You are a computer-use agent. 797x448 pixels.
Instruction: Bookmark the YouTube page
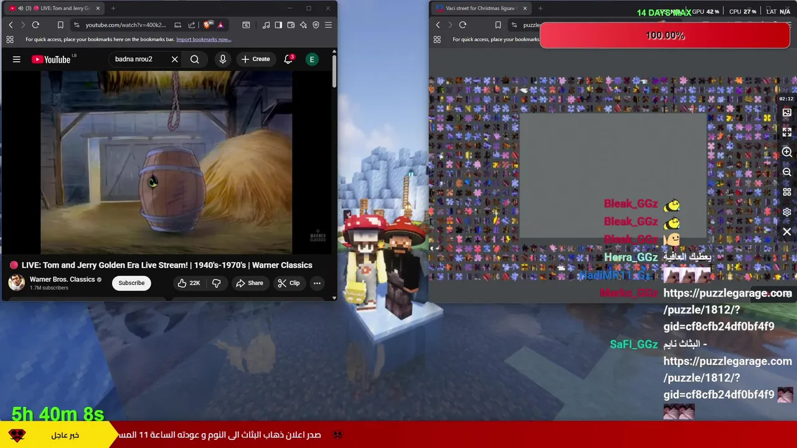point(60,25)
